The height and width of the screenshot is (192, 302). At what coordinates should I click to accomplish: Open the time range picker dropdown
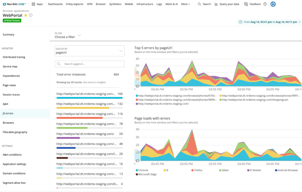click(x=270, y=22)
